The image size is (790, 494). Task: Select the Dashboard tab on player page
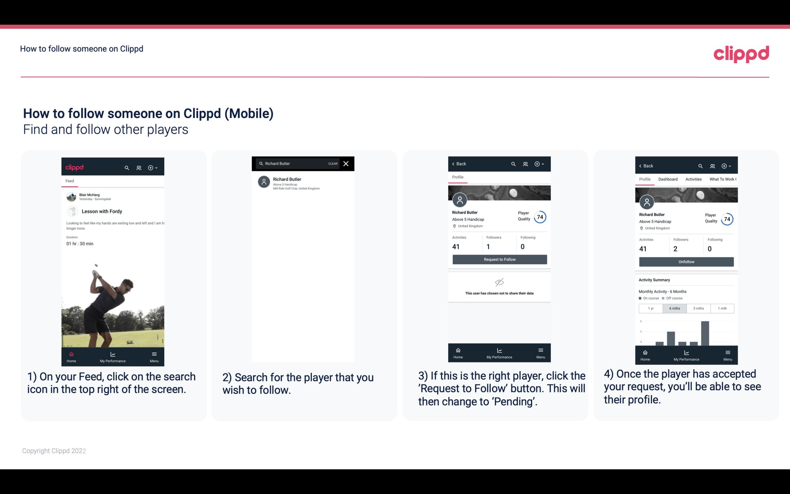coord(668,179)
